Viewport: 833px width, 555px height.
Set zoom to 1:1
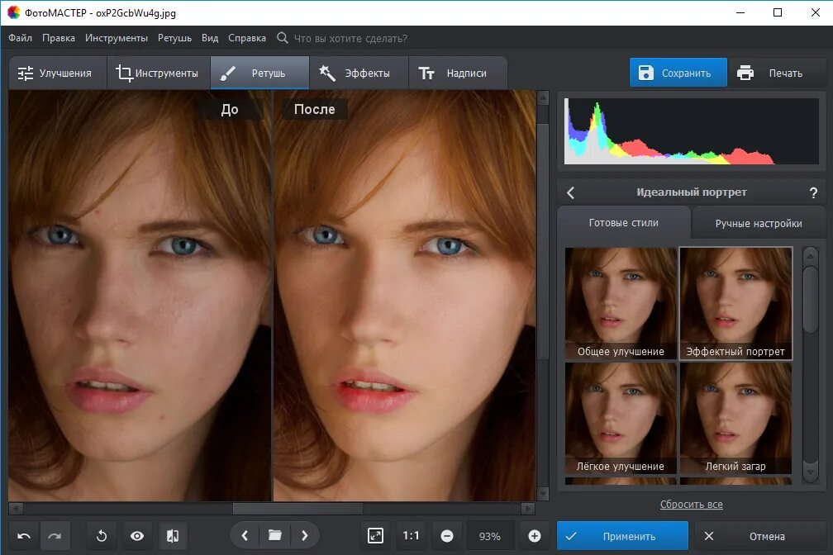point(411,536)
